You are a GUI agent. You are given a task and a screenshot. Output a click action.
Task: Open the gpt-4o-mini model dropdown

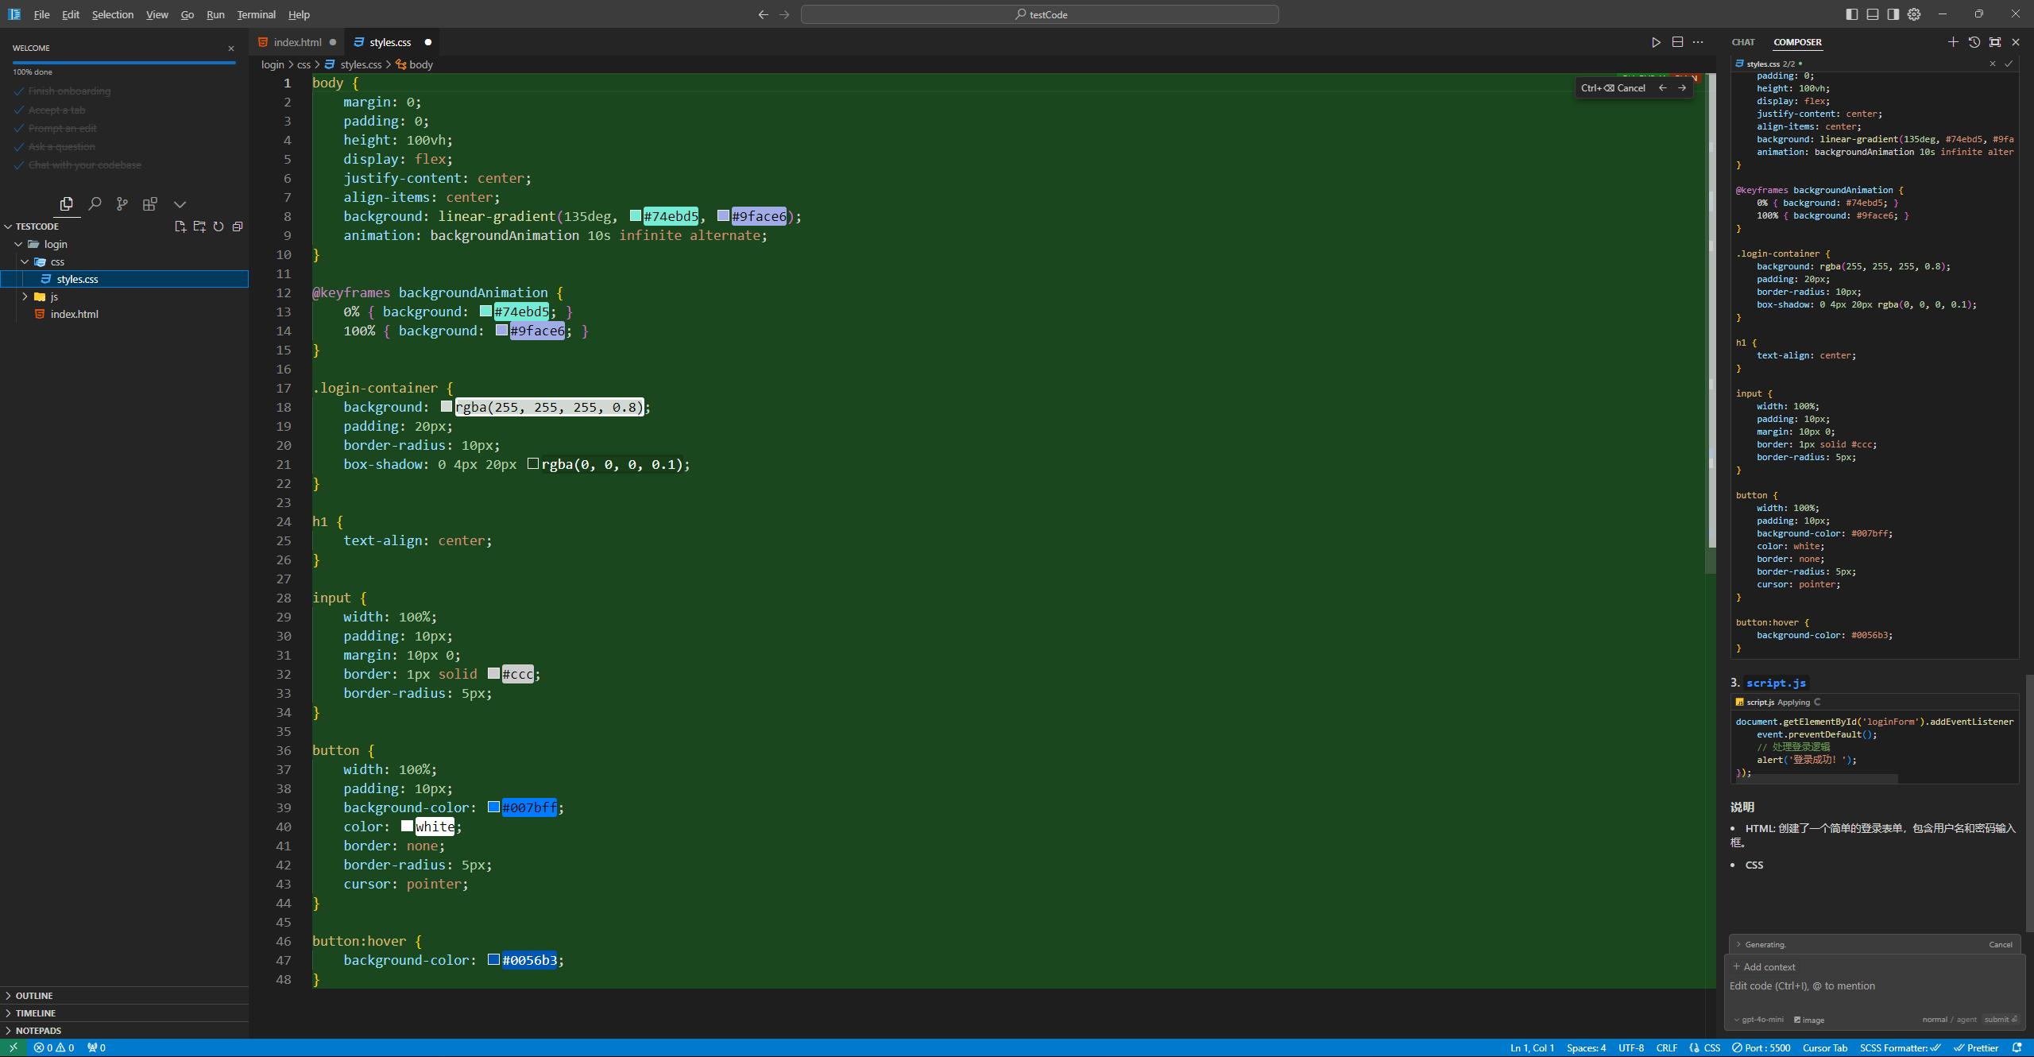point(1759,1020)
